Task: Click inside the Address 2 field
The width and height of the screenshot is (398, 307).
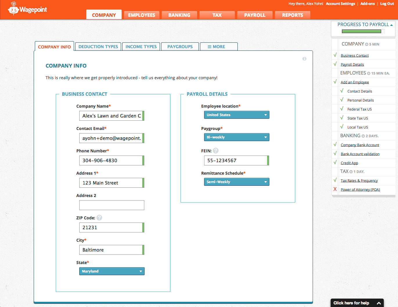Action: coord(111,205)
